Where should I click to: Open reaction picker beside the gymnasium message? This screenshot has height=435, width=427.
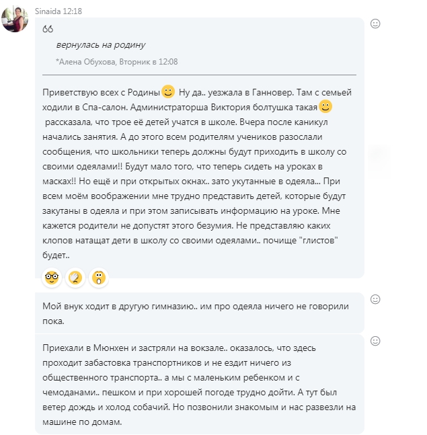pyautogui.click(x=376, y=299)
